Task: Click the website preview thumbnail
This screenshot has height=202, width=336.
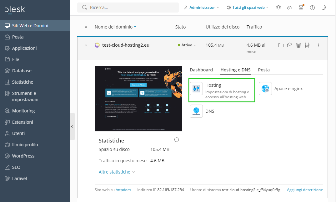Action: pyautogui.click(x=138, y=99)
